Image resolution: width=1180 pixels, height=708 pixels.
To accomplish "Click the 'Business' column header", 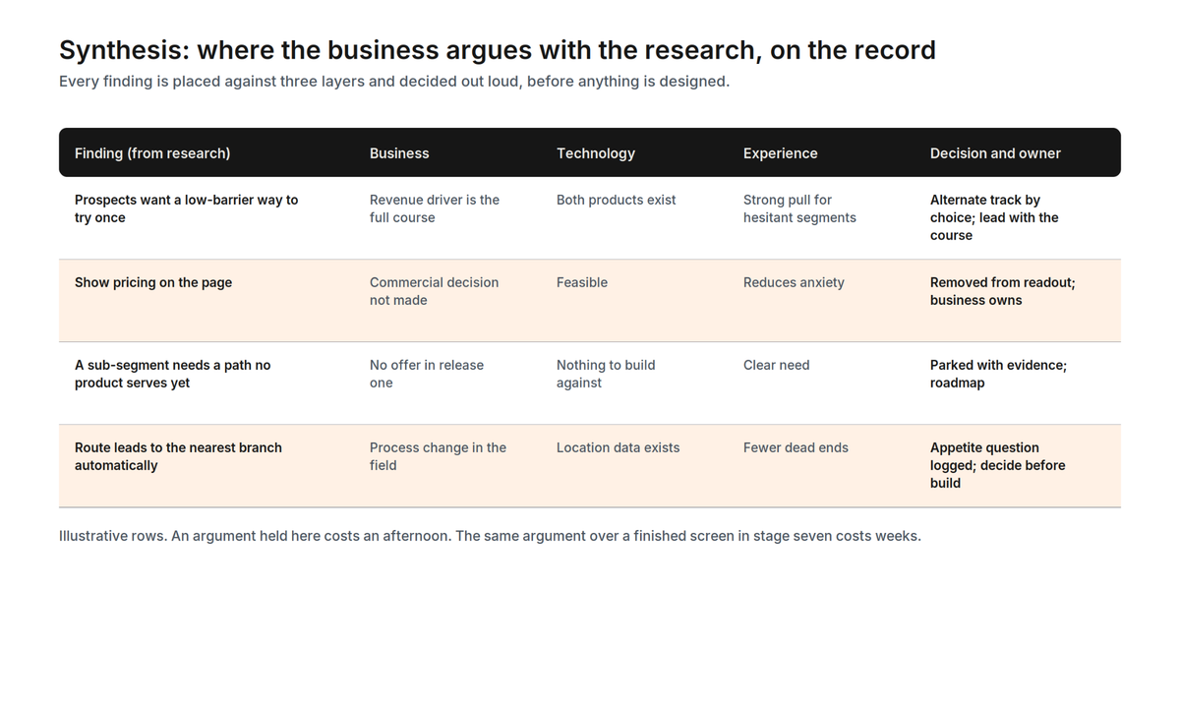I will 399,153.
